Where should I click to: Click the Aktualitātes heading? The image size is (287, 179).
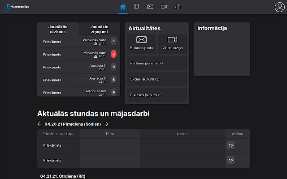click(x=144, y=29)
